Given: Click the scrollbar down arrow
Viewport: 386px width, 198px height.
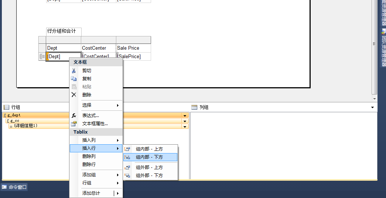Looking at the screenshot, I should pos(375,99).
